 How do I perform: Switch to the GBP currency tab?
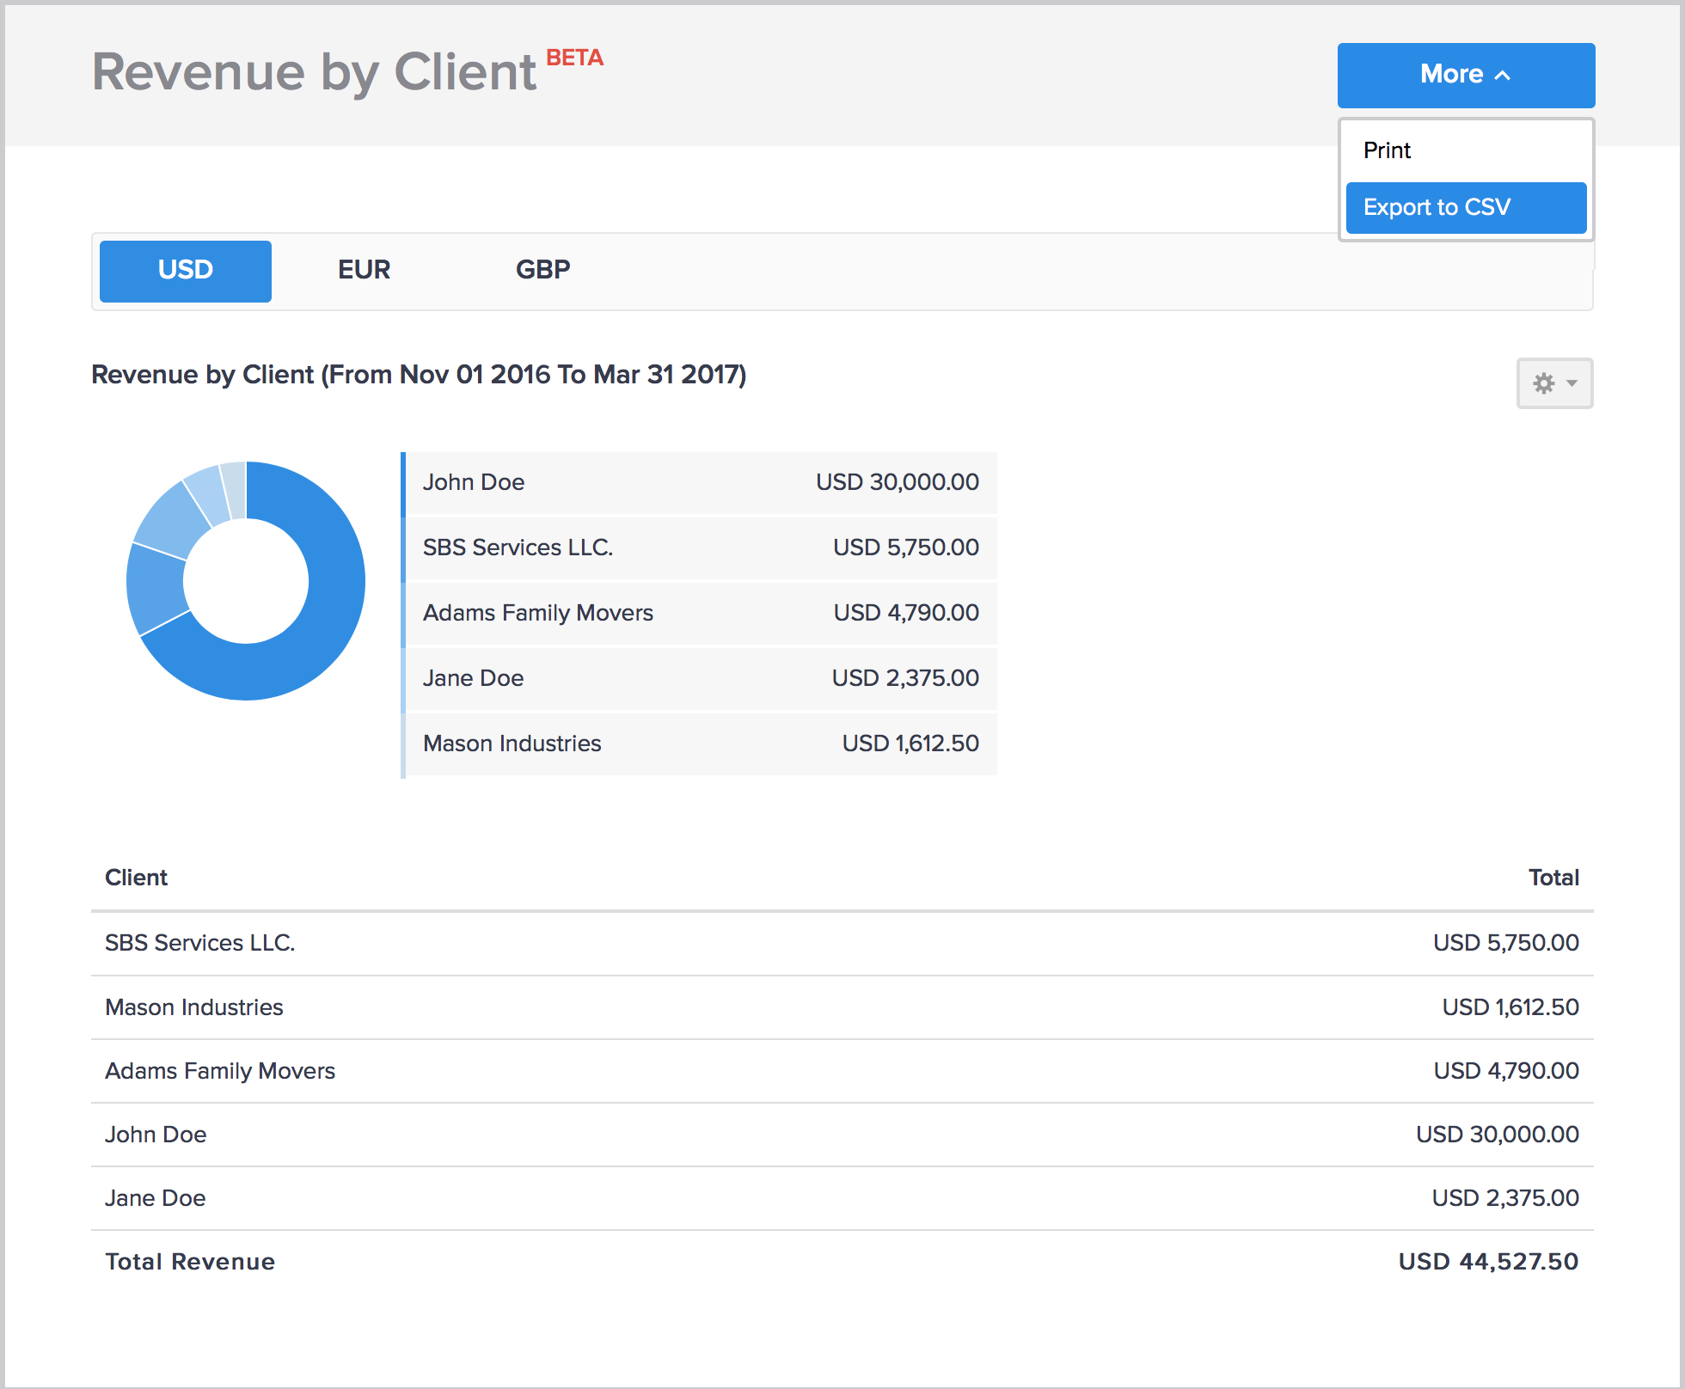(x=542, y=270)
